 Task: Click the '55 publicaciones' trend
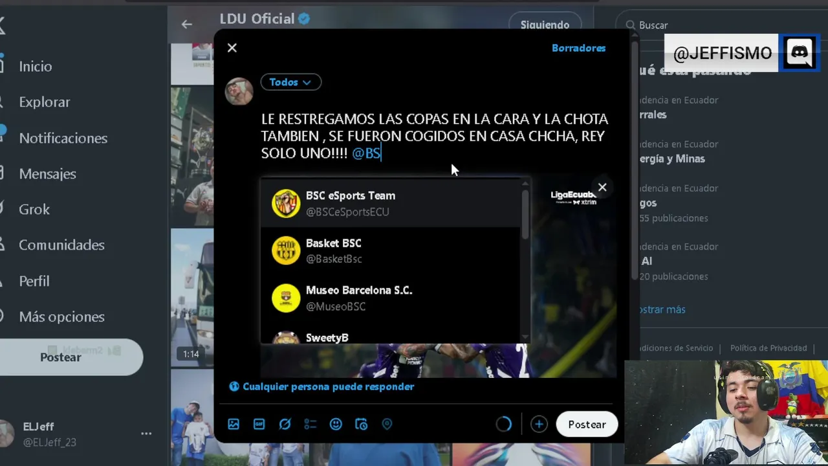tap(673, 218)
